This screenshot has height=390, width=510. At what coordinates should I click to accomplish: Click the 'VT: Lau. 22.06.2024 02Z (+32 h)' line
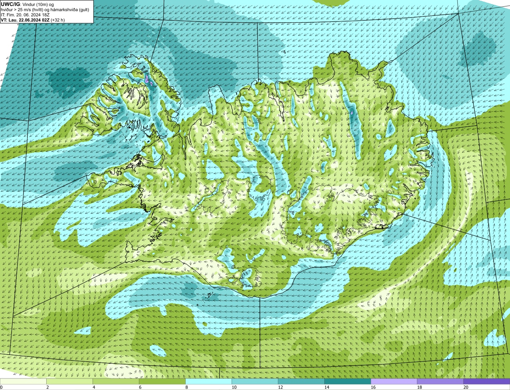click(x=33, y=20)
